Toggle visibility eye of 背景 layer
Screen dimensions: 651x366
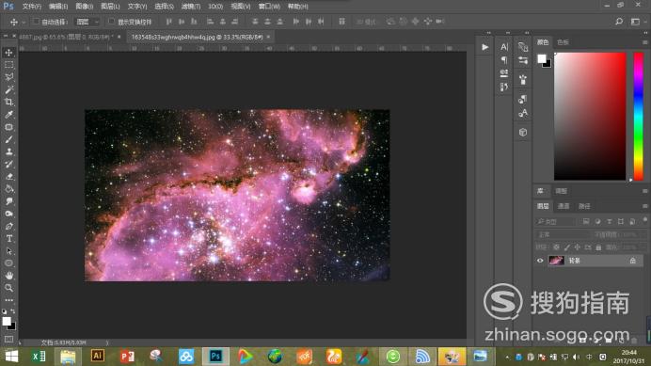click(x=540, y=261)
